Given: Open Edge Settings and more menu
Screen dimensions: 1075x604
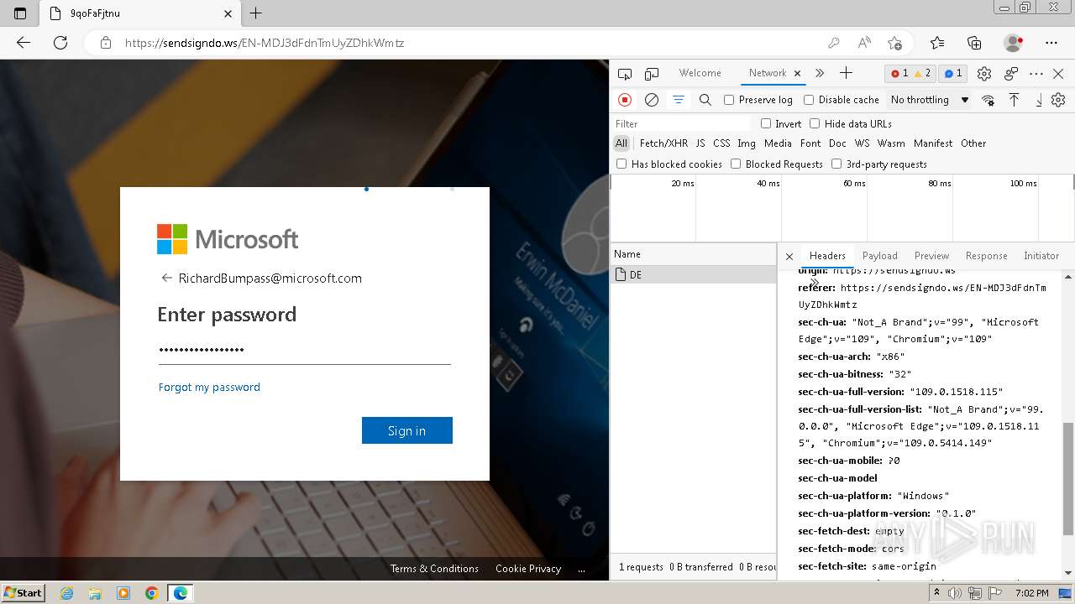Looking at the screenshot, I should coord(1051,43).
